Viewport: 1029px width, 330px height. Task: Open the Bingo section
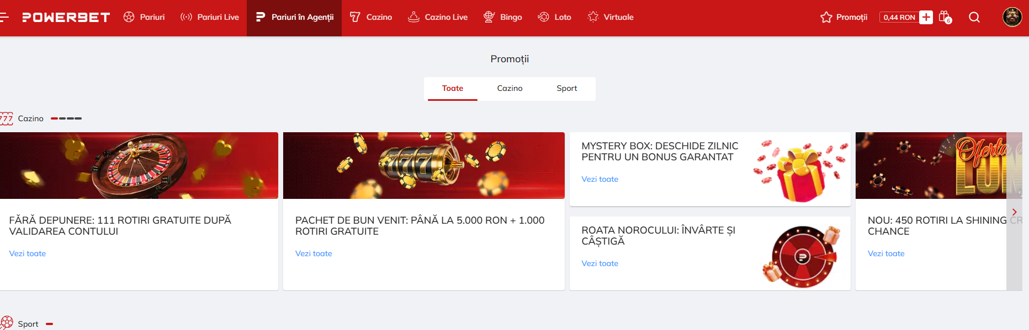[x=502, y=17]
